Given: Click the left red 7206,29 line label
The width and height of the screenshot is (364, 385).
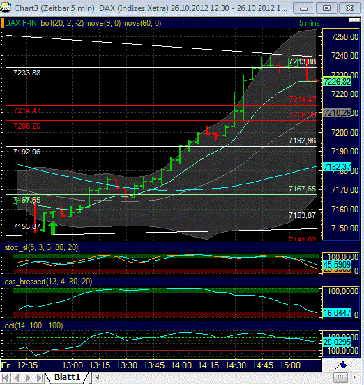Looking at the screenshot, I should (27, 126).
